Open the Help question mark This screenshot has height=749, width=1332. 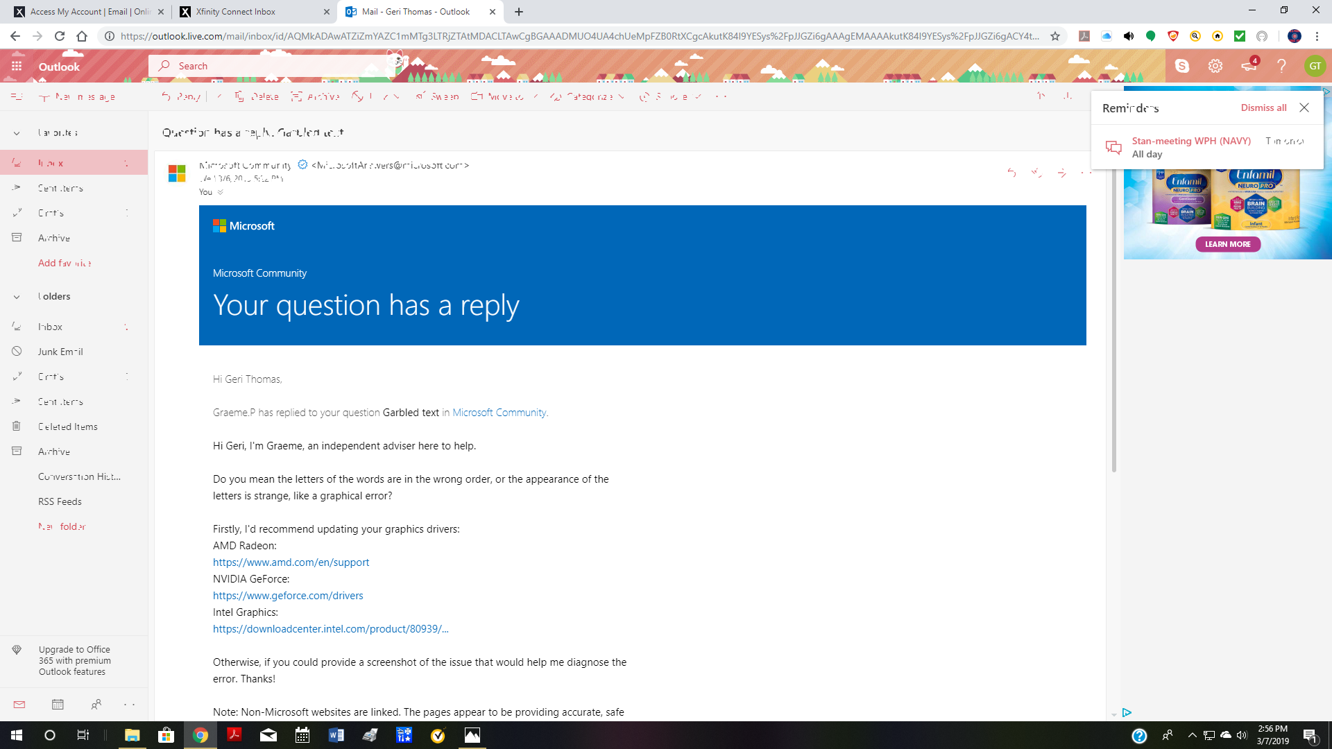[x=1281, y=66]
